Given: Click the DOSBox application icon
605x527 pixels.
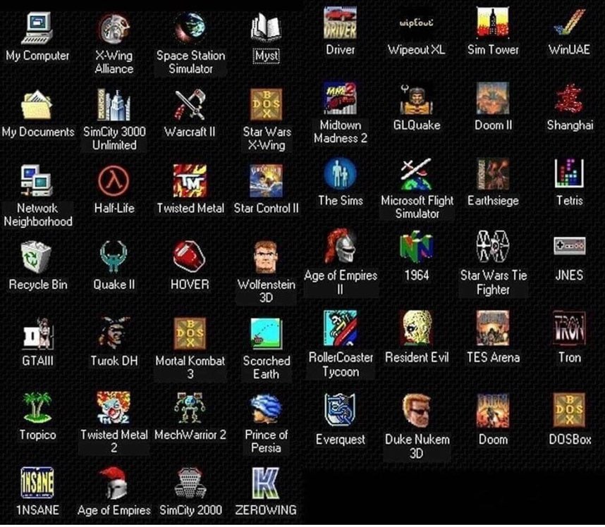Looking at the screenshot, I should pyautogui.click(x=569, y=410).
